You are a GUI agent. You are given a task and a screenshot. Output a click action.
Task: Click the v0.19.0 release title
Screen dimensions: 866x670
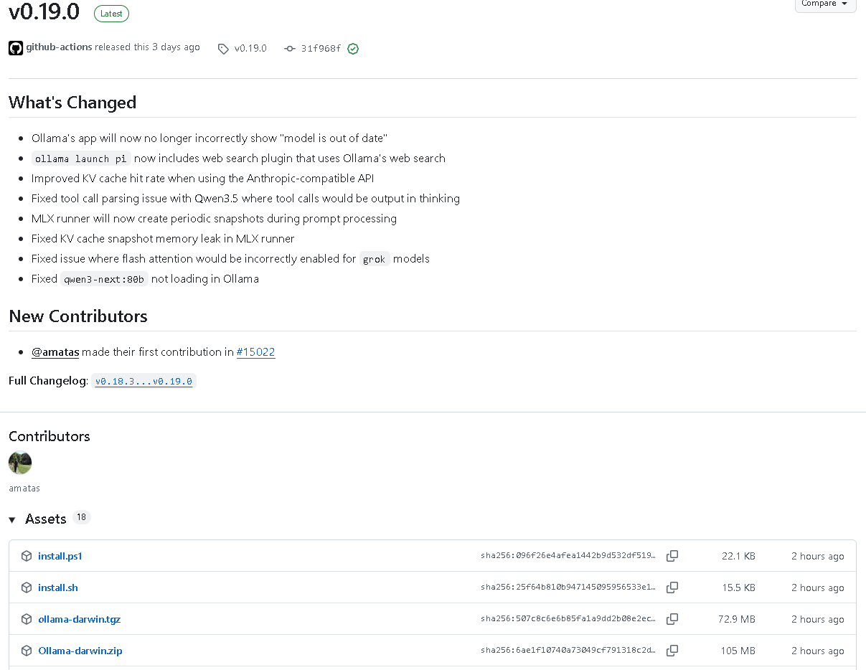44,12
